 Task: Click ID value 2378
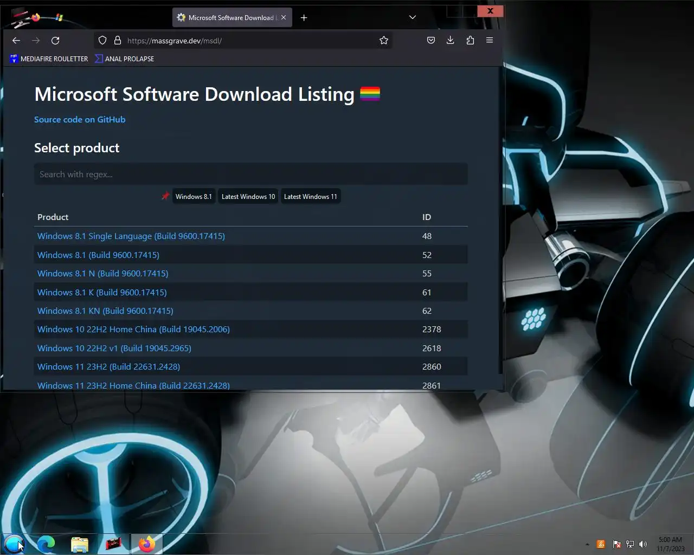pos(432,330)
